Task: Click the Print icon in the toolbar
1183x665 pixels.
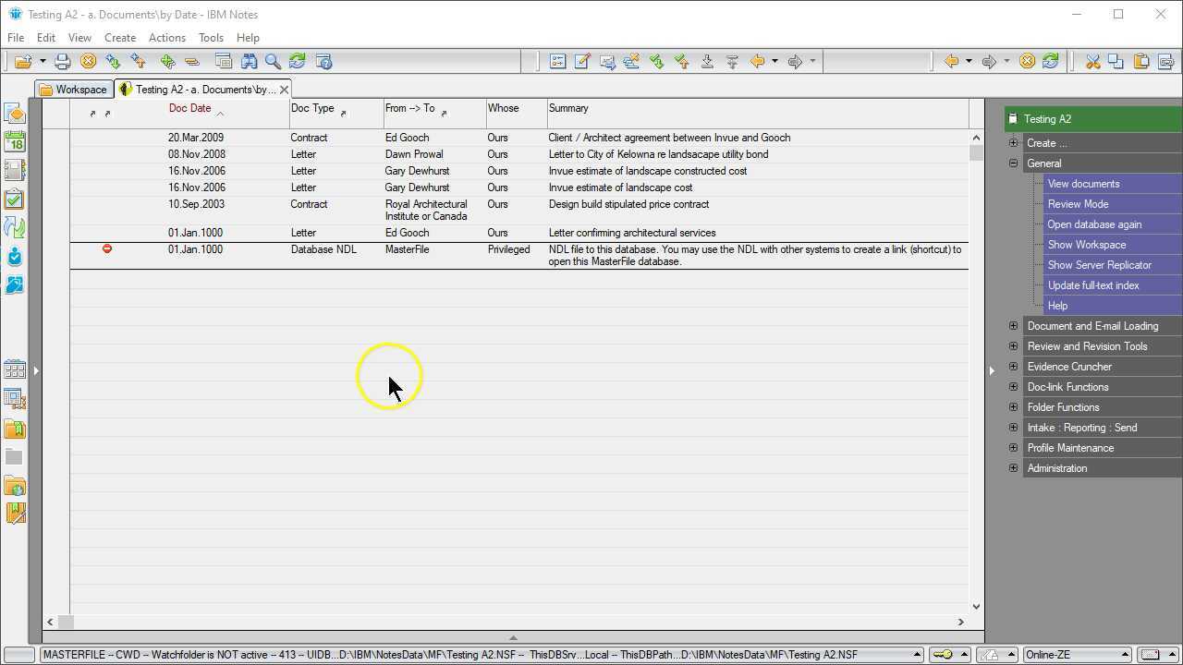Action: point(62,62)
